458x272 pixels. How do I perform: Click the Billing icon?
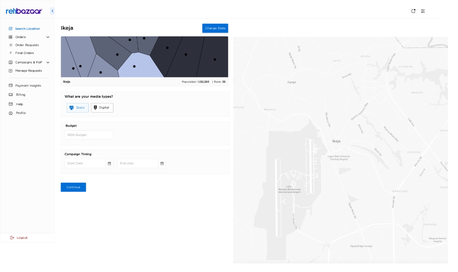[11, 95]
